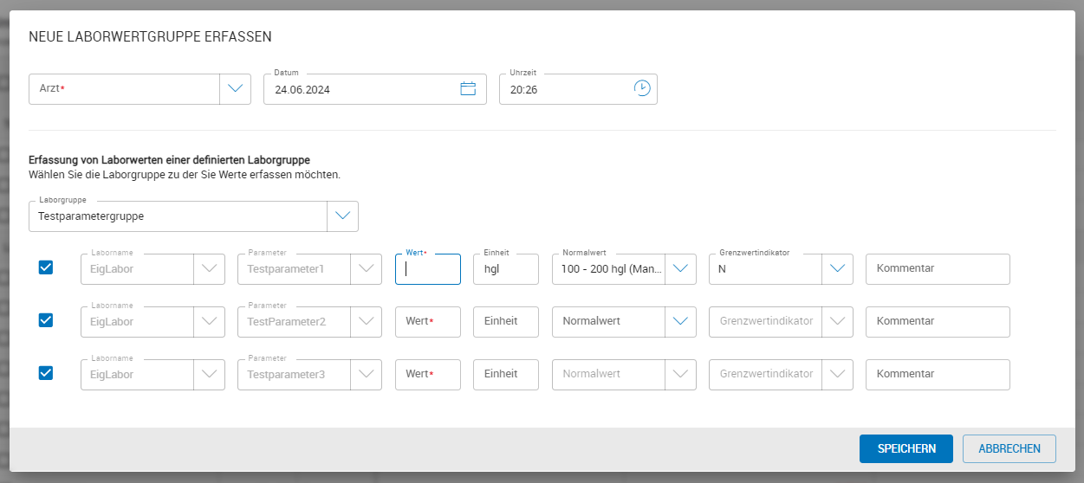1084x483 pixels.
Task: Click the Abbrechen button
Action: click(1009, 448)
